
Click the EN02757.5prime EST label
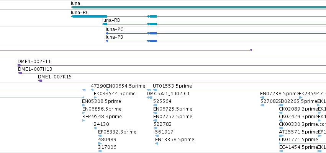[x=172, y=116]
